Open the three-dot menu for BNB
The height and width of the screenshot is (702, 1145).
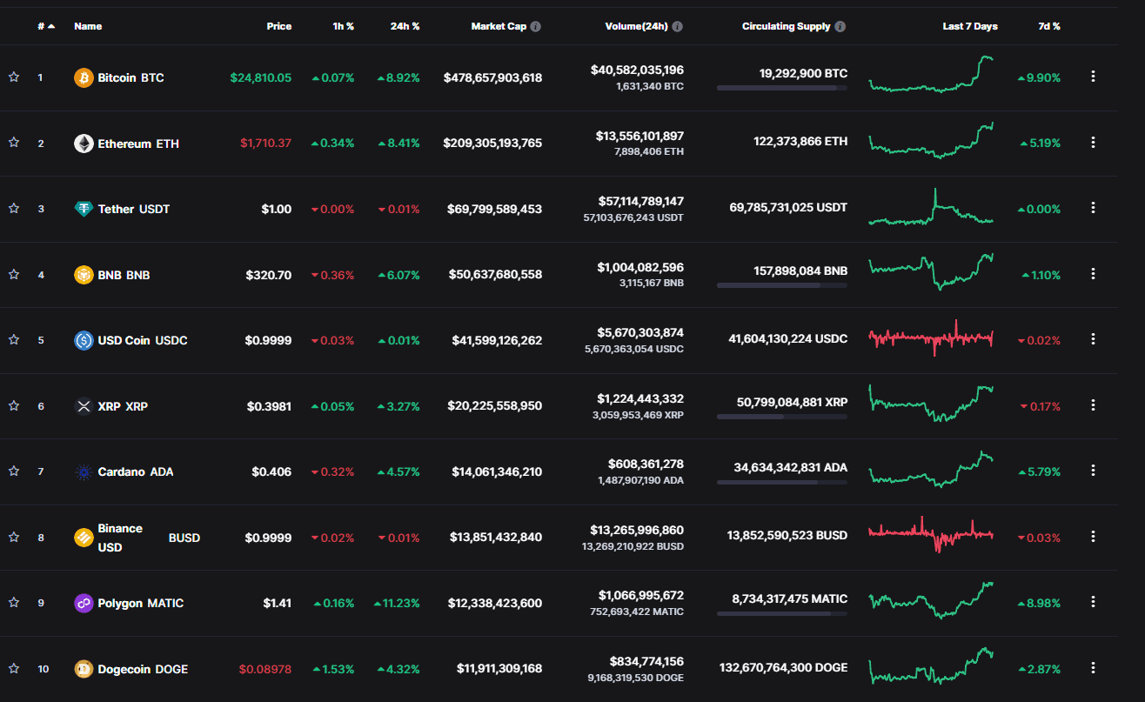click(x=1093, y=274)
